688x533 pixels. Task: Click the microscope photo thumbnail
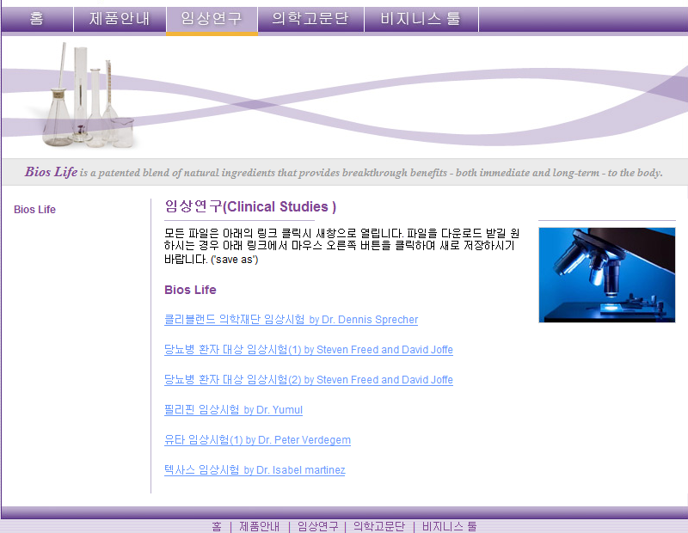pos(607,275)
